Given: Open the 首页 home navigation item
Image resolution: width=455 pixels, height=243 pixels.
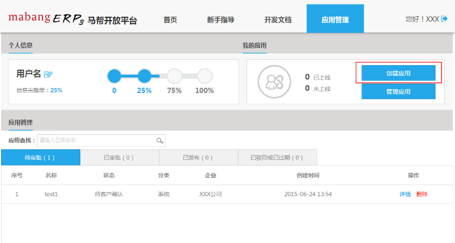Looking at the screenshot, I should [170, 20].
